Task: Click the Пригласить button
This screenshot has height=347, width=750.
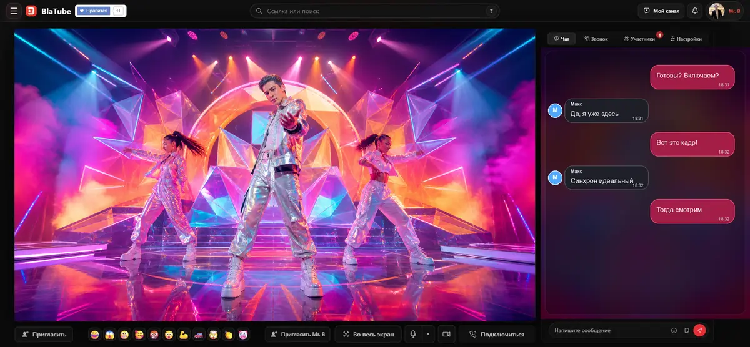Action: tap(44, 335)
